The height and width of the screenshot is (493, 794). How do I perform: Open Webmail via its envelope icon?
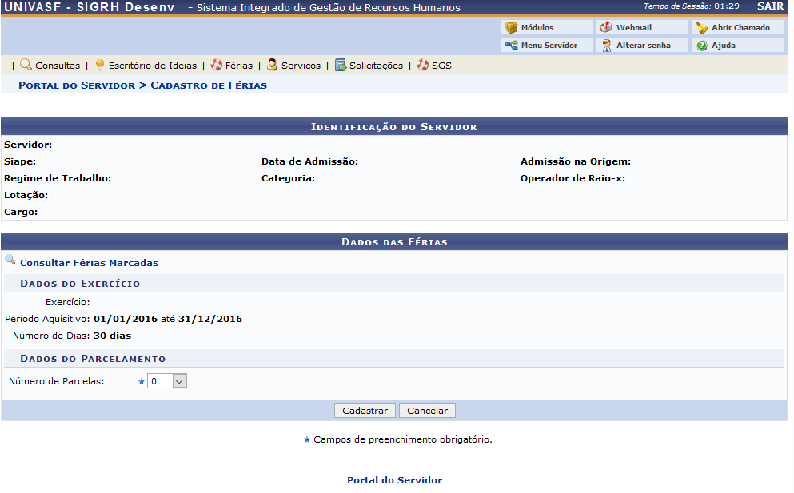click(x=607, y=28)
